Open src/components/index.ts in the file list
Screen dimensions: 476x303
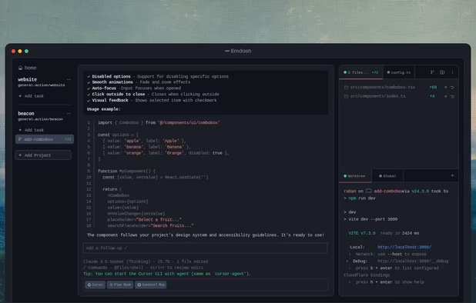click(x=377, y=96)
